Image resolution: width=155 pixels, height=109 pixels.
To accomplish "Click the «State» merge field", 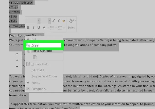I will (14, 12).
